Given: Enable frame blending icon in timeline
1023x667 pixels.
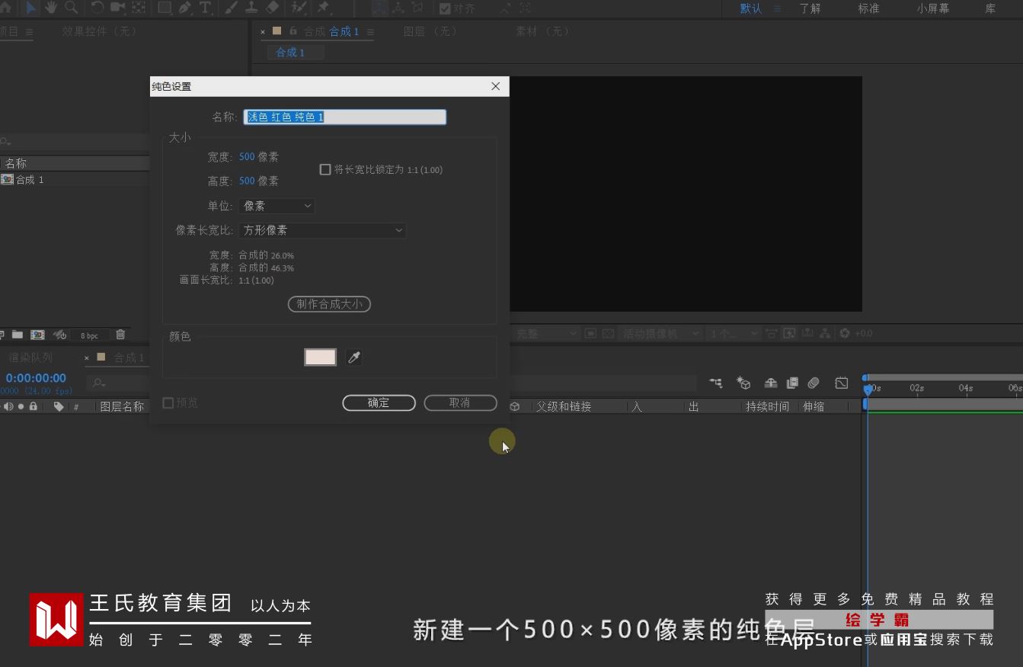Looking at the screenshot, I should click(x=792, y=383).
